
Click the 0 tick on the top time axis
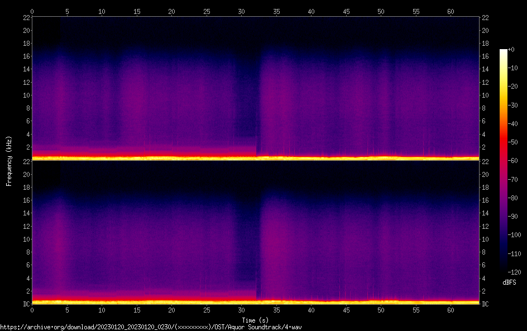coord(32,11)
